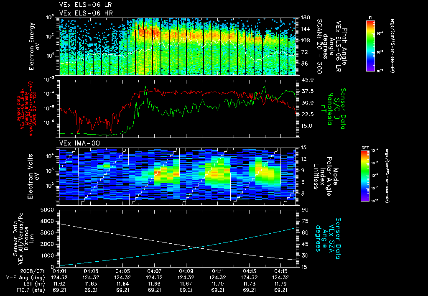Image resolution: width=428 pixels, height=296 pixels.
Task: Click the 04:05 time tick label
Action: (122, 271)
